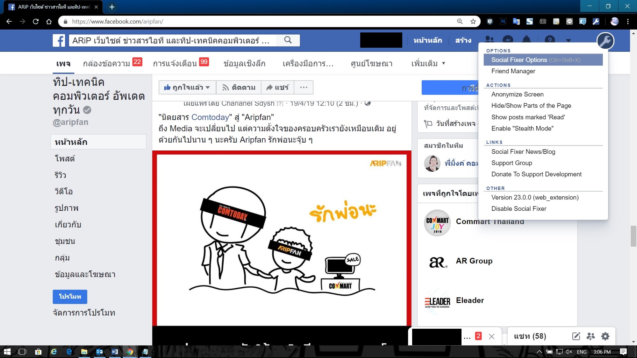The image size is (637, 358).
Task: Open the Facebook account dropdown arrow
Action: tap(568, 40)
